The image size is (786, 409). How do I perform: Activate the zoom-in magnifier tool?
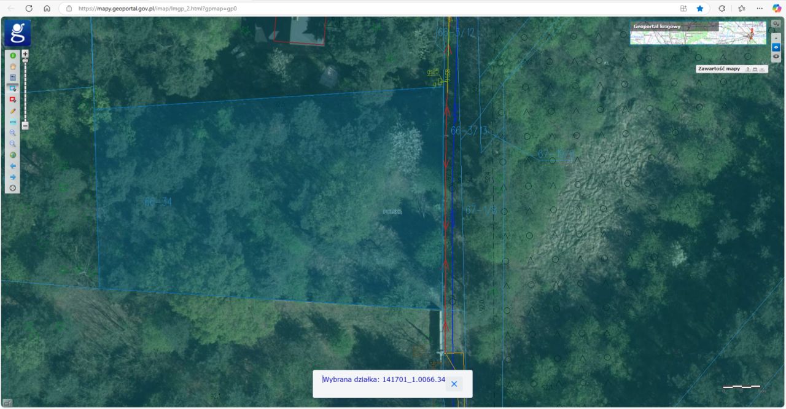click(13, 133)
